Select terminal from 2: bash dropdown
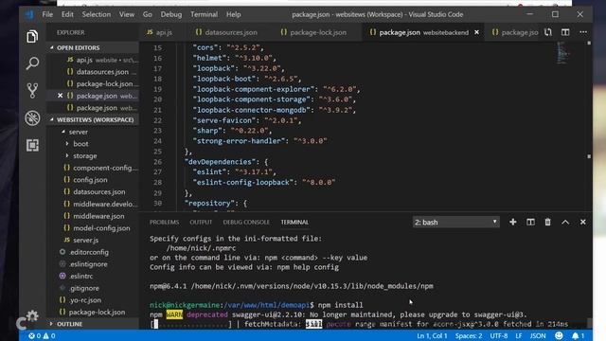 click(x=456, y=223)
